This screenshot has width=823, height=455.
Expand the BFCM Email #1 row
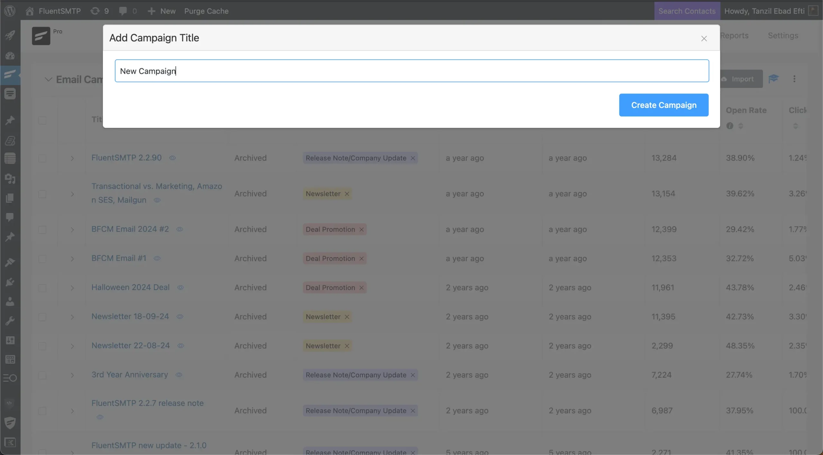(x=72, y=259)
